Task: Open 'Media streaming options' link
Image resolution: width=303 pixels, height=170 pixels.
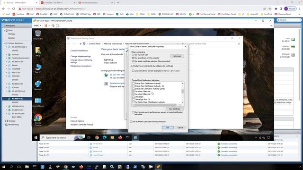Action: [81, 66]
